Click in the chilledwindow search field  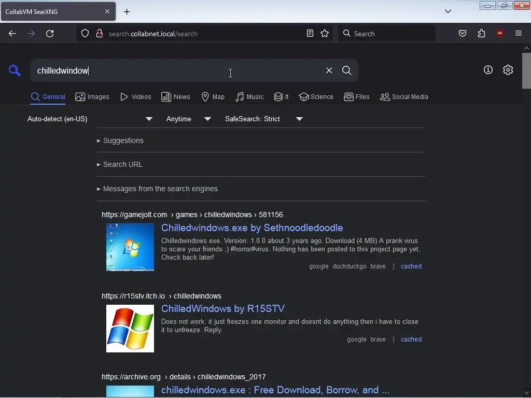coord(176,70)
